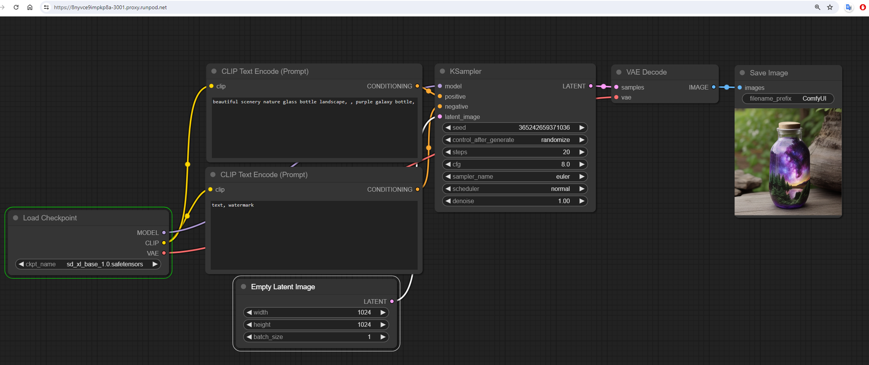Click the Opera extension icon
The image size is (869, 365).
click(x=862, y=7)
